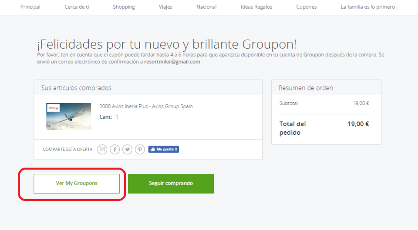Open the Principal navigation tab
Viewport: 418px width, 230px height.
coord(30,7)
